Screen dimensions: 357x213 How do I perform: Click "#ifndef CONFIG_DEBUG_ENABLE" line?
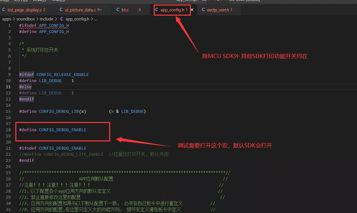point(52,148)
